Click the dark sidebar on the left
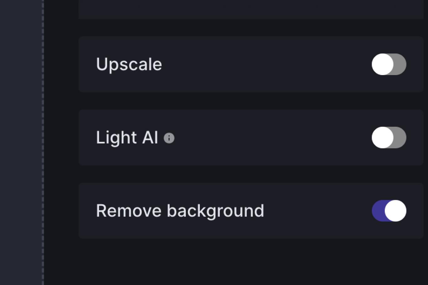The width and height of the screenshot is (428, 285). 20,142
